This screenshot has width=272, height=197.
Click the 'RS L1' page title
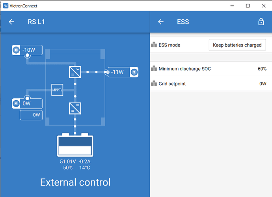click(x=36, y=22)
